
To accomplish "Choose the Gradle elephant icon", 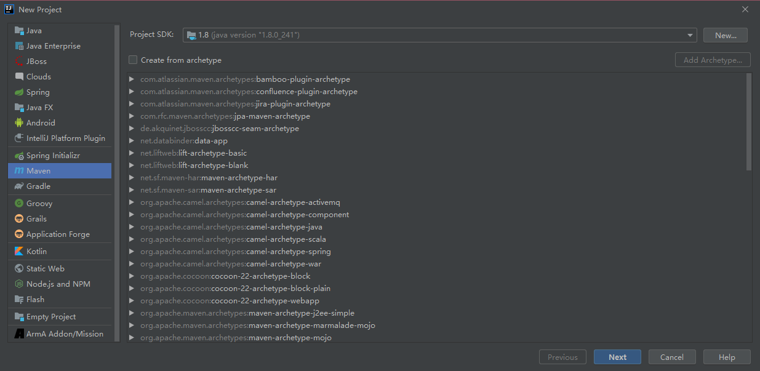I will (x=19, y=186).
